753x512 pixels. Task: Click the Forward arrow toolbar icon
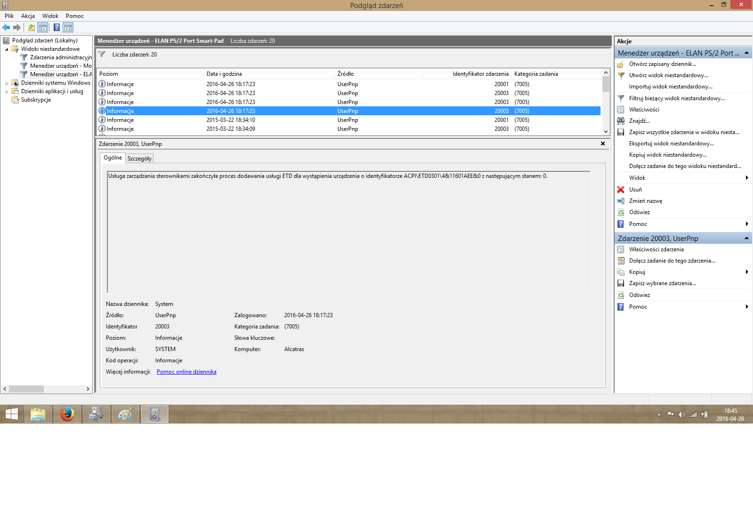click(17, 27)
